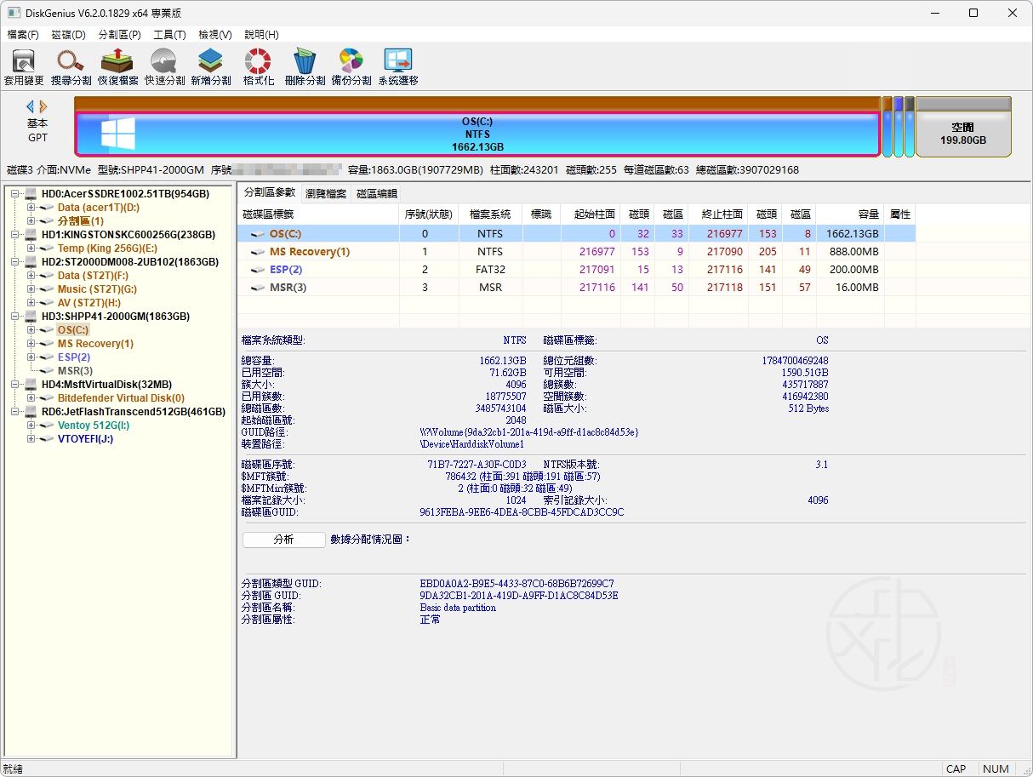Collapse the HD1:KINGSTONSKC600256G disk node
1033x777 pixels.
point(16,235)
